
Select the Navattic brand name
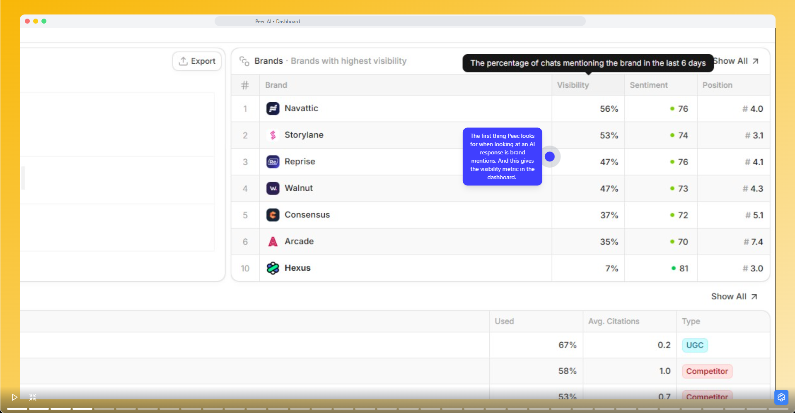coord(301,108)
